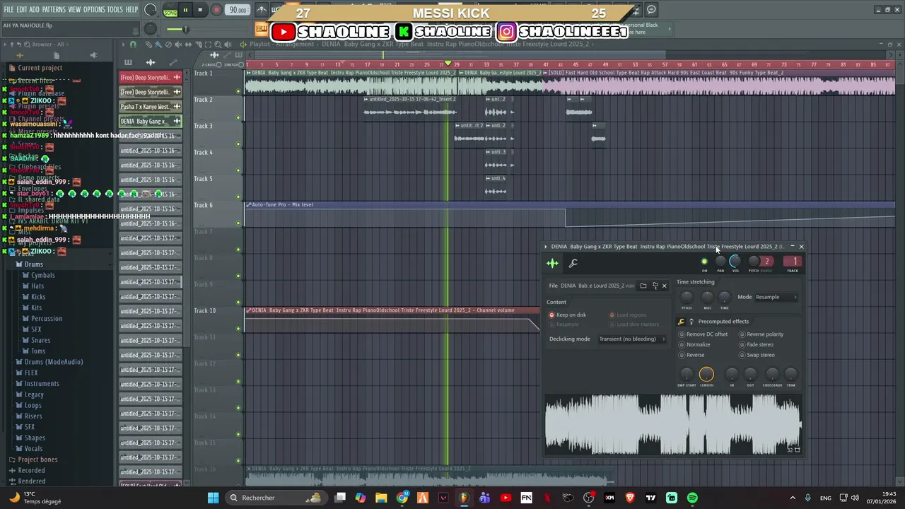
Task: Stop playback with the stop button
Action: tap(200, 10)
